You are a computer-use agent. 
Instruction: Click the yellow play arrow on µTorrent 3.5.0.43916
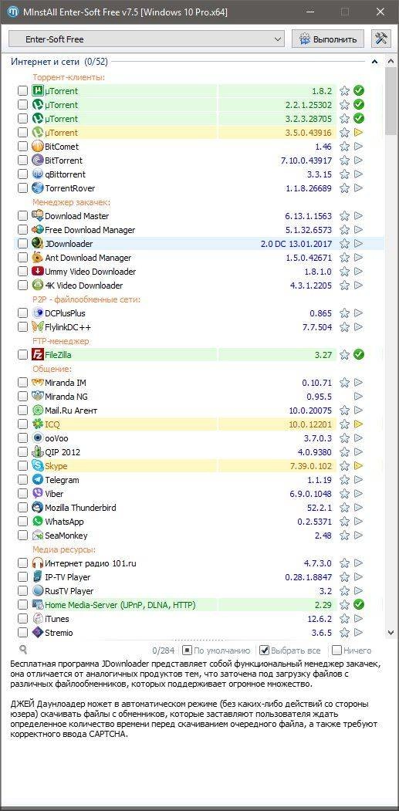(358, 133)
